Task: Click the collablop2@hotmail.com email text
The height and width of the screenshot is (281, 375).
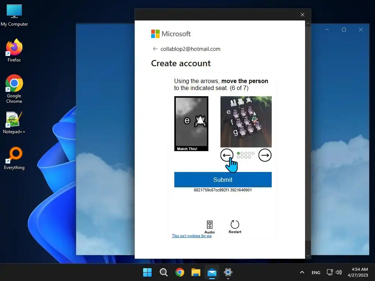Action: click(x=190, y=49)
